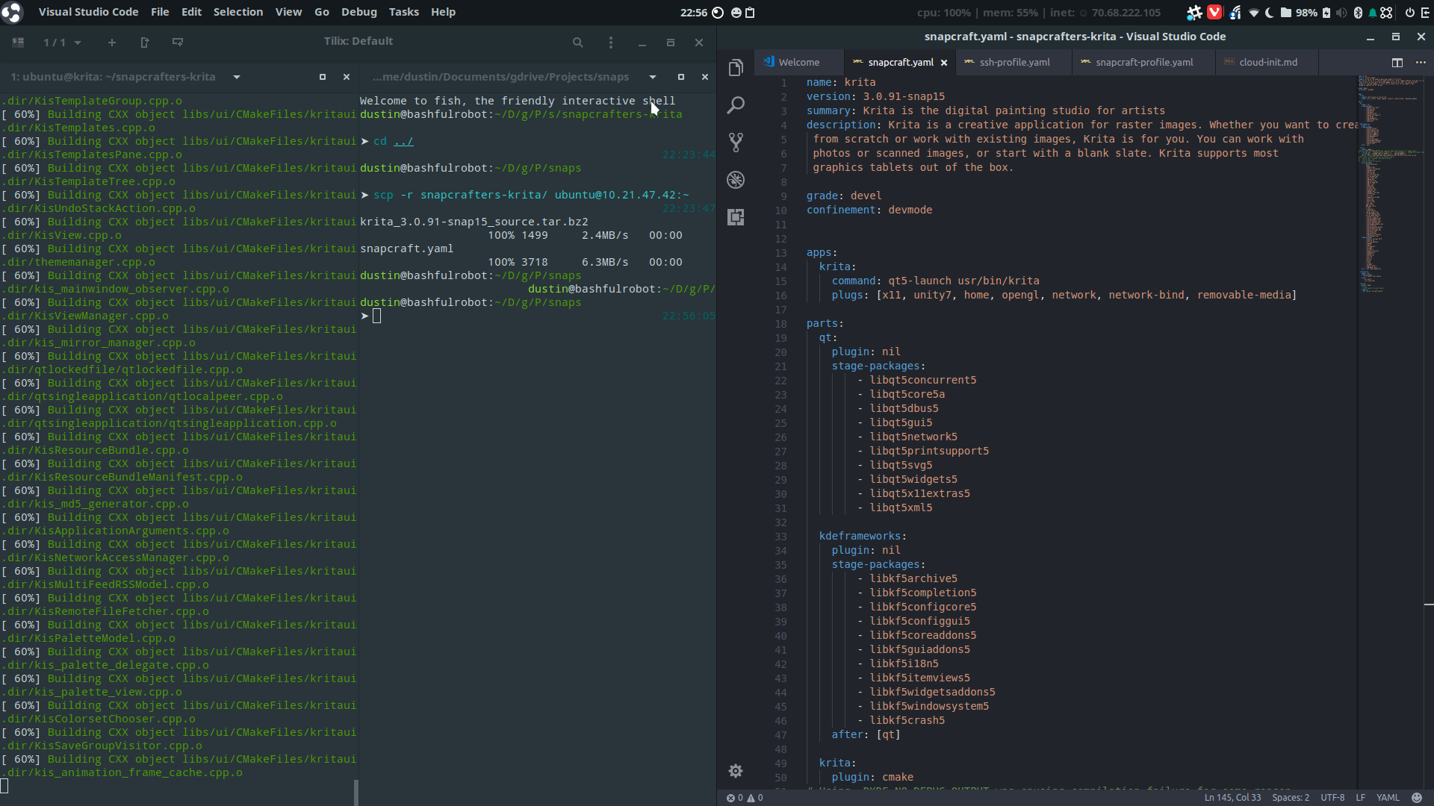
Task: Open the Budgie menu launcher icon
Action: (12, 12)
